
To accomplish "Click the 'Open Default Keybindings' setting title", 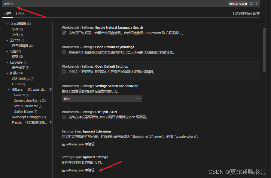I will pos(114,47).
